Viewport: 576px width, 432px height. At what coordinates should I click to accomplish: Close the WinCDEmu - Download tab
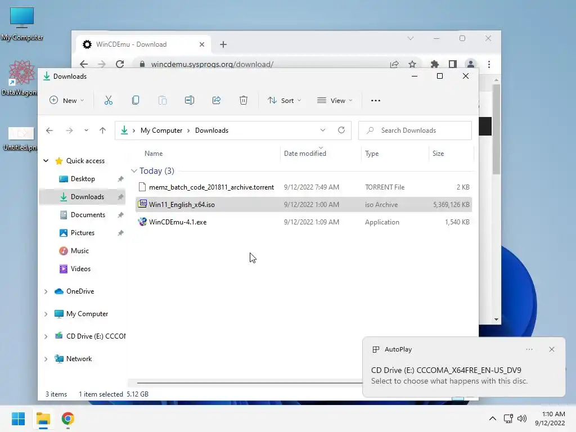coord(202,44)
